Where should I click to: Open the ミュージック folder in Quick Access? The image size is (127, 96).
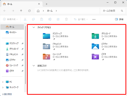(55, 57)
